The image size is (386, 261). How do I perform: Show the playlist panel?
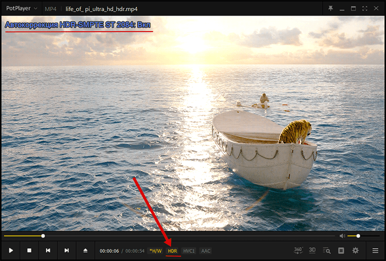coord(341,250)
